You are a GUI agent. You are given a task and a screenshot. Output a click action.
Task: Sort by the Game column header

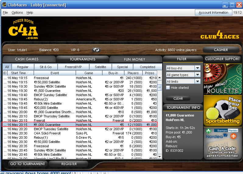tap(89, 73)
